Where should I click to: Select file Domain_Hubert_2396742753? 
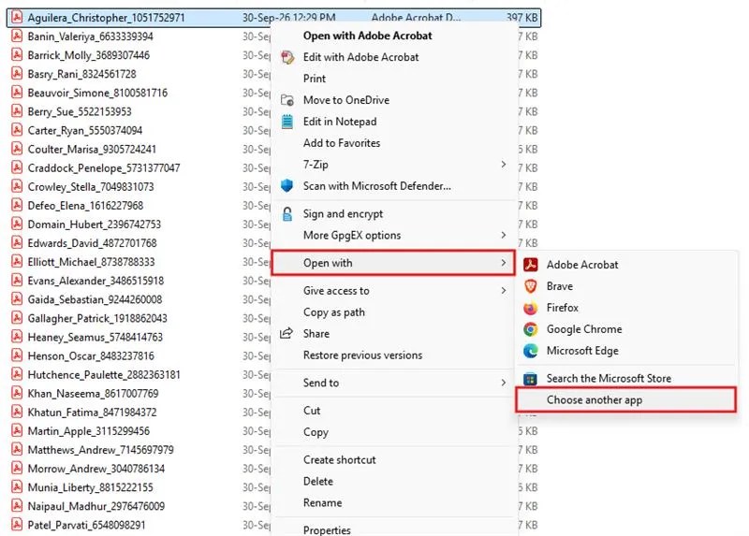coord(95,225)
